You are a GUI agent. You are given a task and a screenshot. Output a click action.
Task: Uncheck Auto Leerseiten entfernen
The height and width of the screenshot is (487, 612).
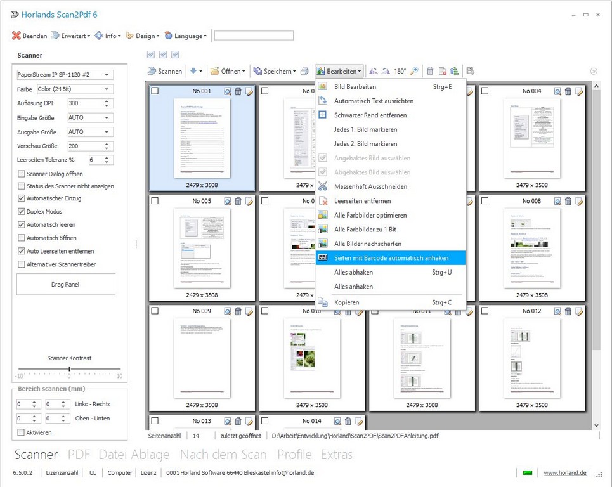[22, 251]
